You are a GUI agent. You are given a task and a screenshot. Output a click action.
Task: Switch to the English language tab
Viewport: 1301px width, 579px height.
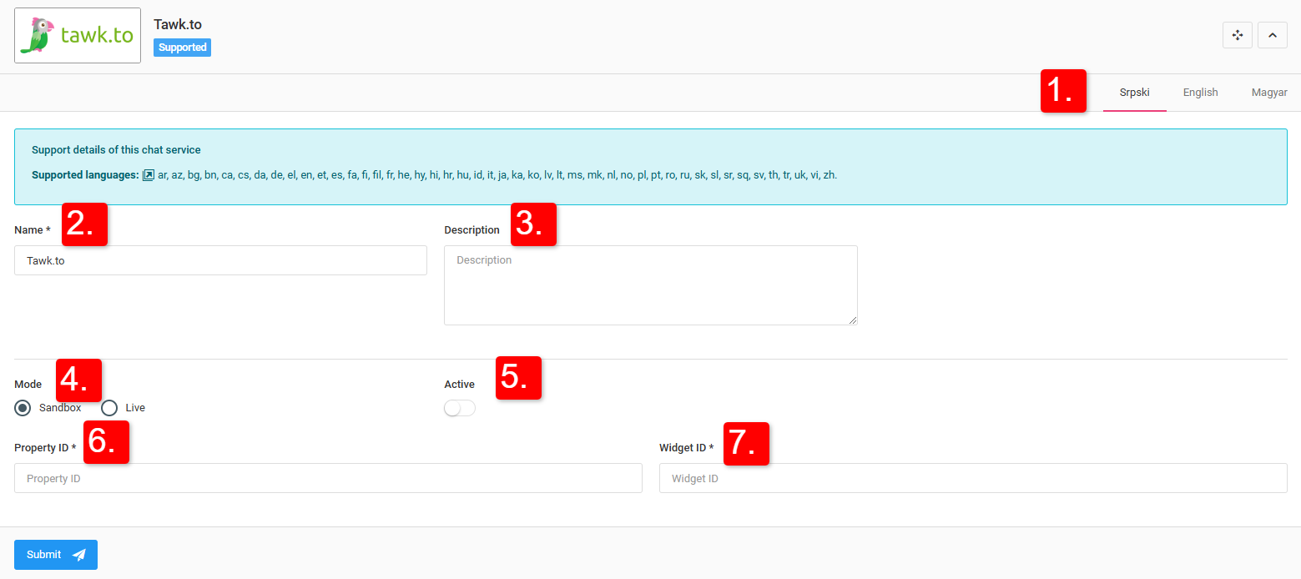click(x=1201, y=93)
